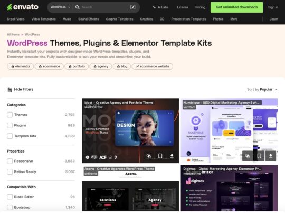Open the Presentation Templates menu
285x213 pixels.
tap(188, 19)
